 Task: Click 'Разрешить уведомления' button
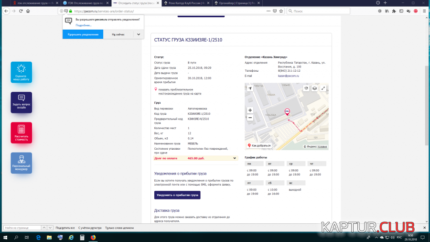click(x=83, y=34)
